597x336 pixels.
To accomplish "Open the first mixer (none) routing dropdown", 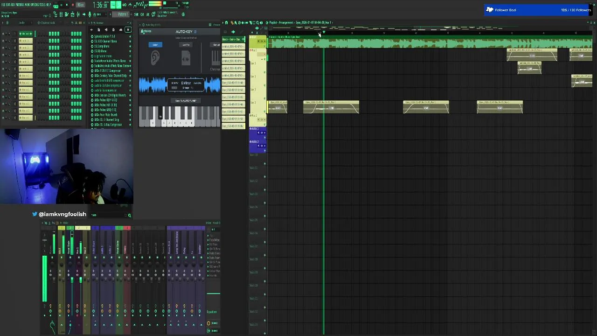I will pyautogui.click(x=215, y=323).
